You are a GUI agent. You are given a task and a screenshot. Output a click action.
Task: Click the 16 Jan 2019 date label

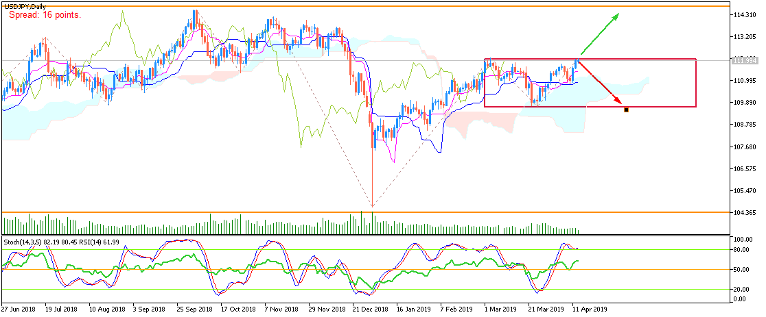(x=413, y=309)
